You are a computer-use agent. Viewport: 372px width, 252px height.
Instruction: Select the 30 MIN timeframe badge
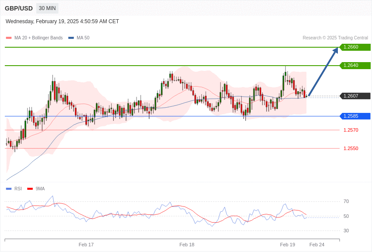point(47,8)
